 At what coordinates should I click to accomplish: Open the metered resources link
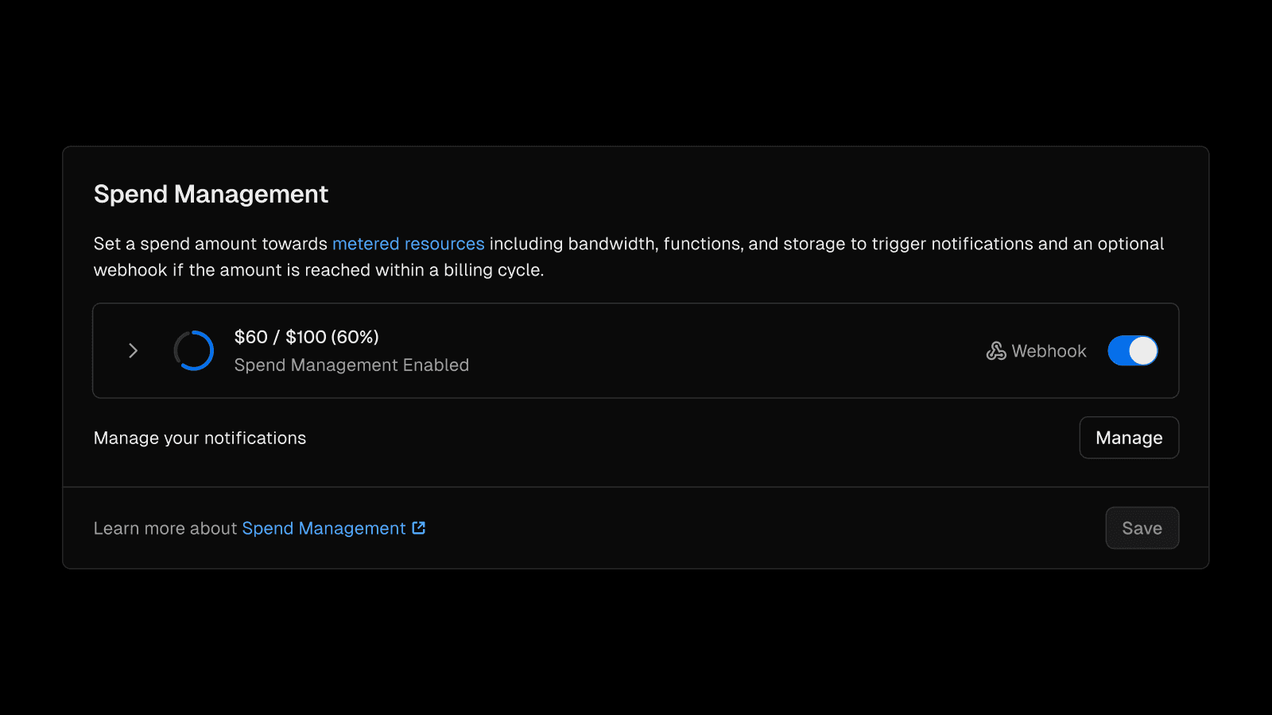[408, 244]
